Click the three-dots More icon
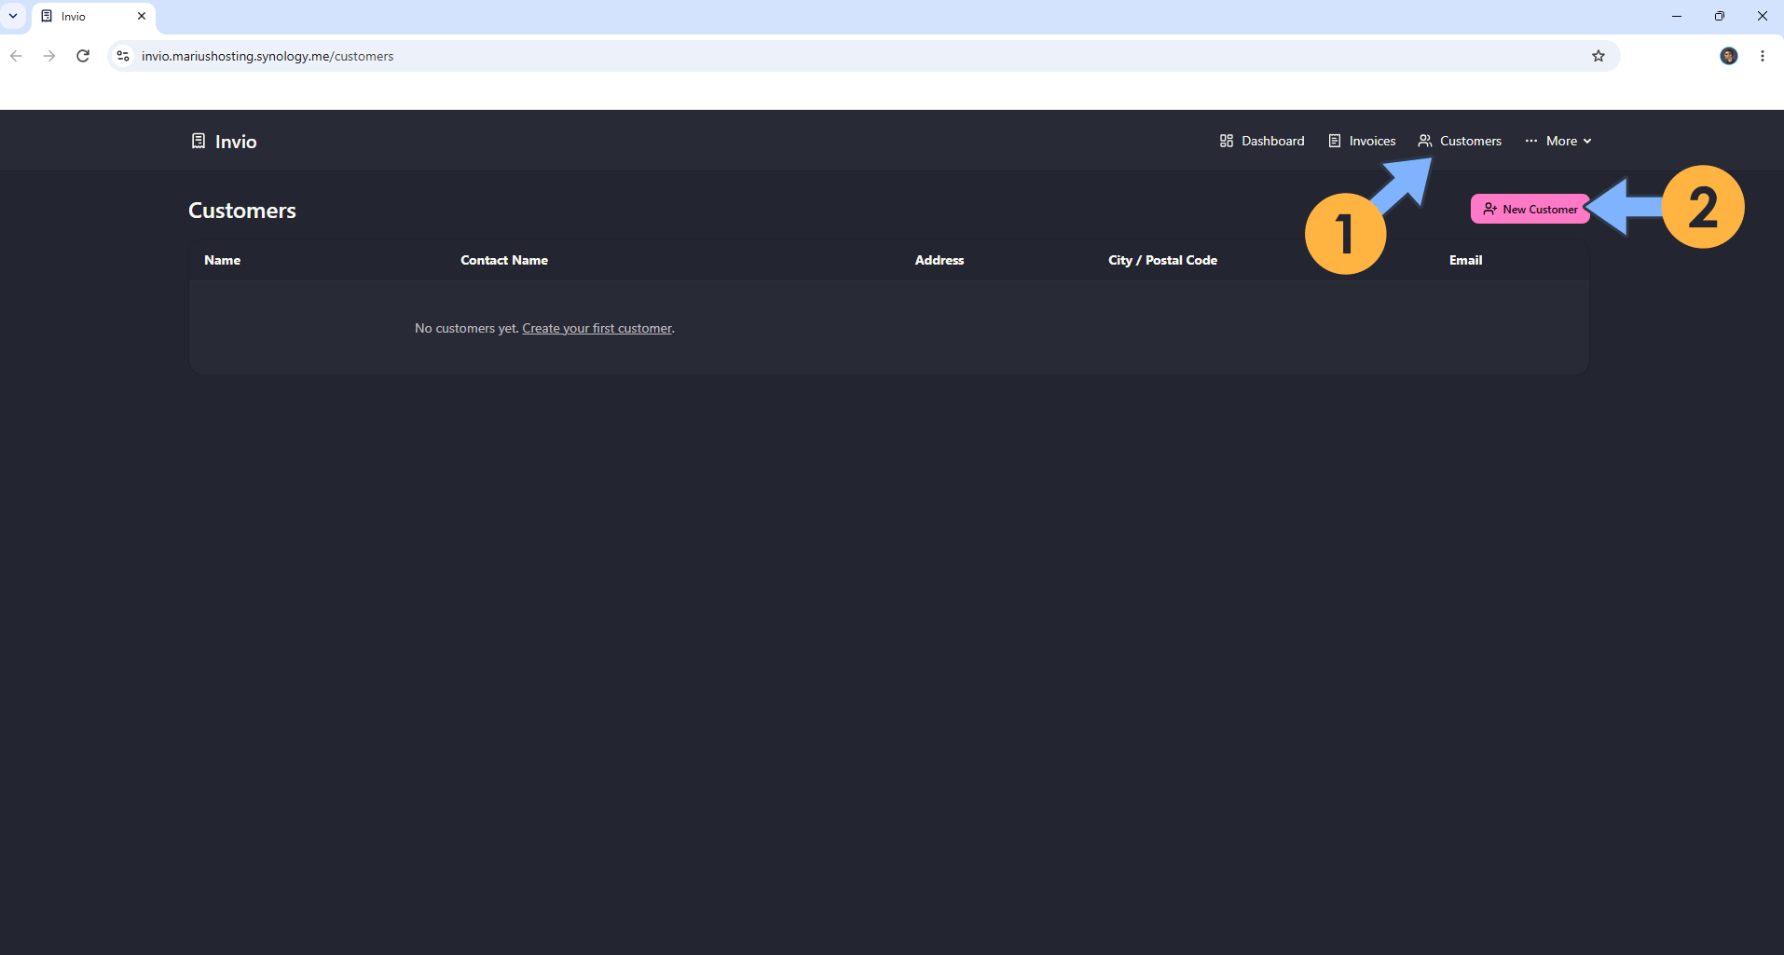Viewport: 1784px width, 955px height. click(x=1531, y=141)
